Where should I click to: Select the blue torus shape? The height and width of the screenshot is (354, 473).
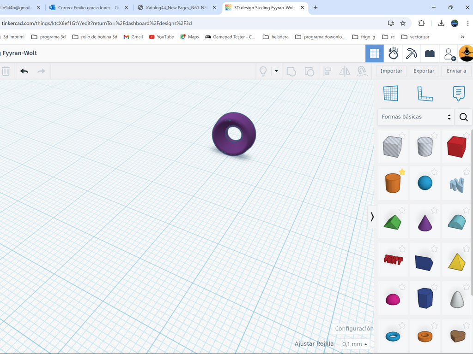point(393,336)
